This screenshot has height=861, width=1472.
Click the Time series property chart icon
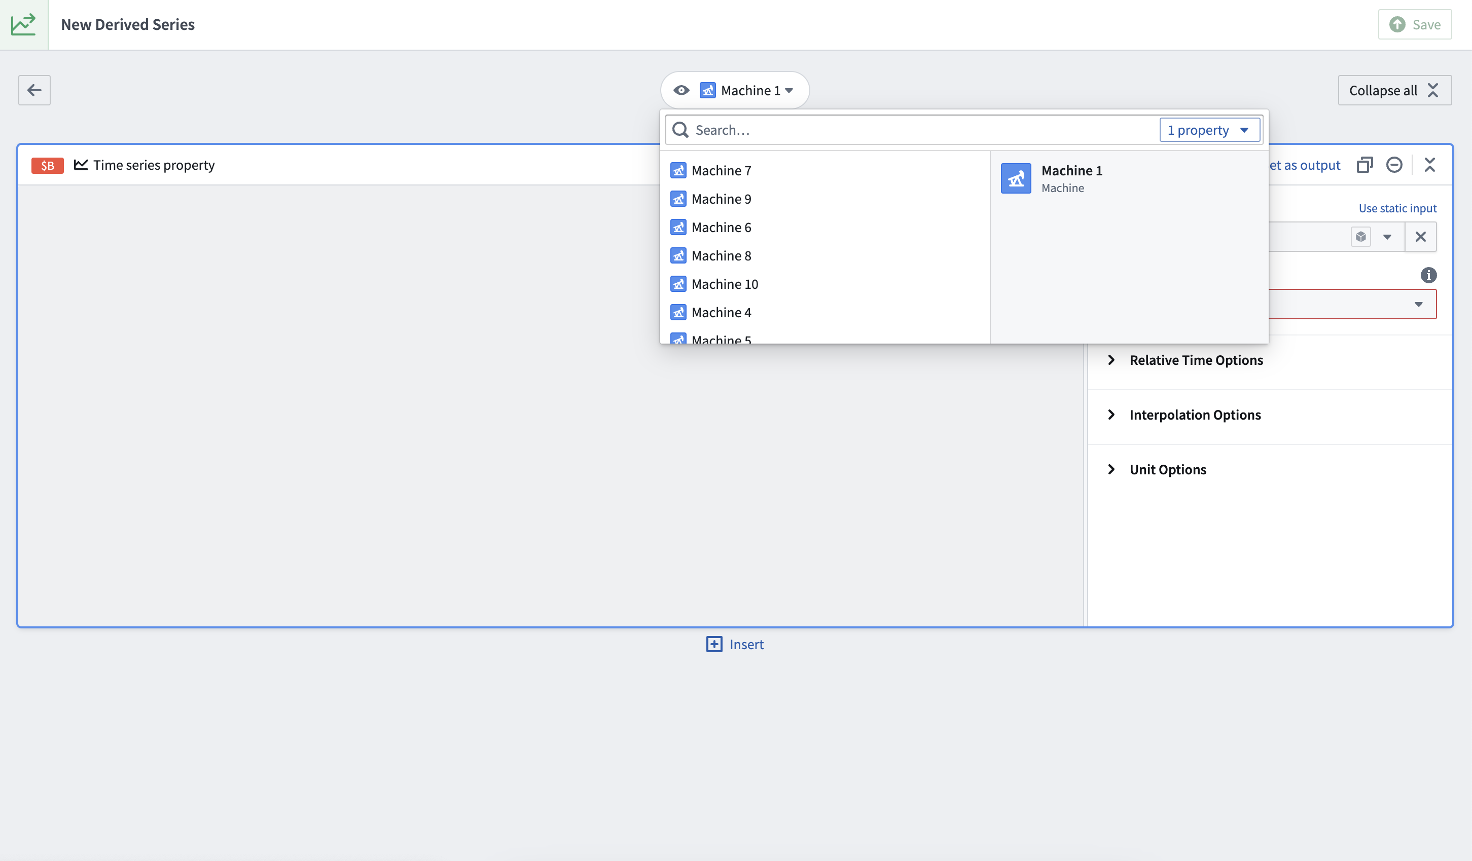click(x=81, y=165)
